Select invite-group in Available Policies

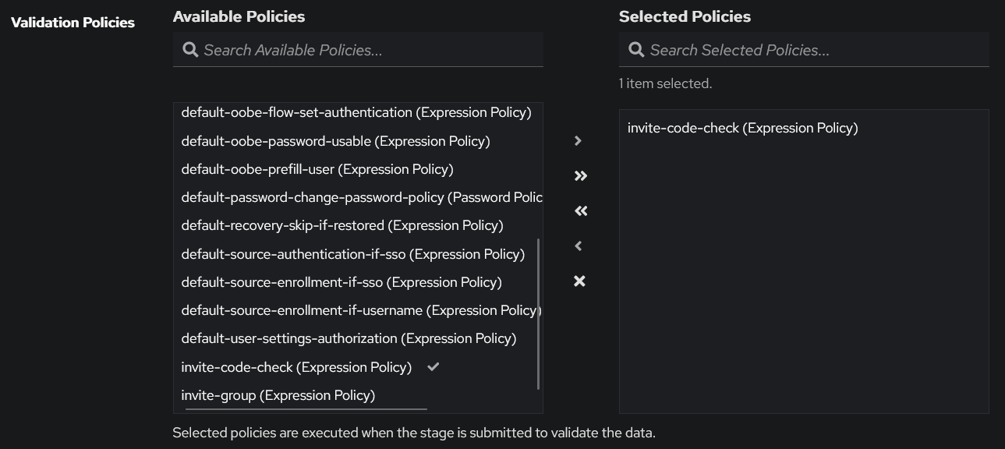coord(278,395)
